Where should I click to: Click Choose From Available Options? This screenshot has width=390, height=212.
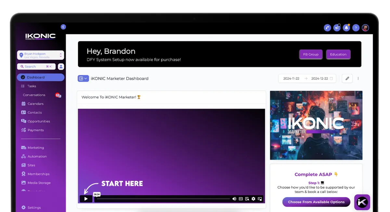click(x=316, y=202)
